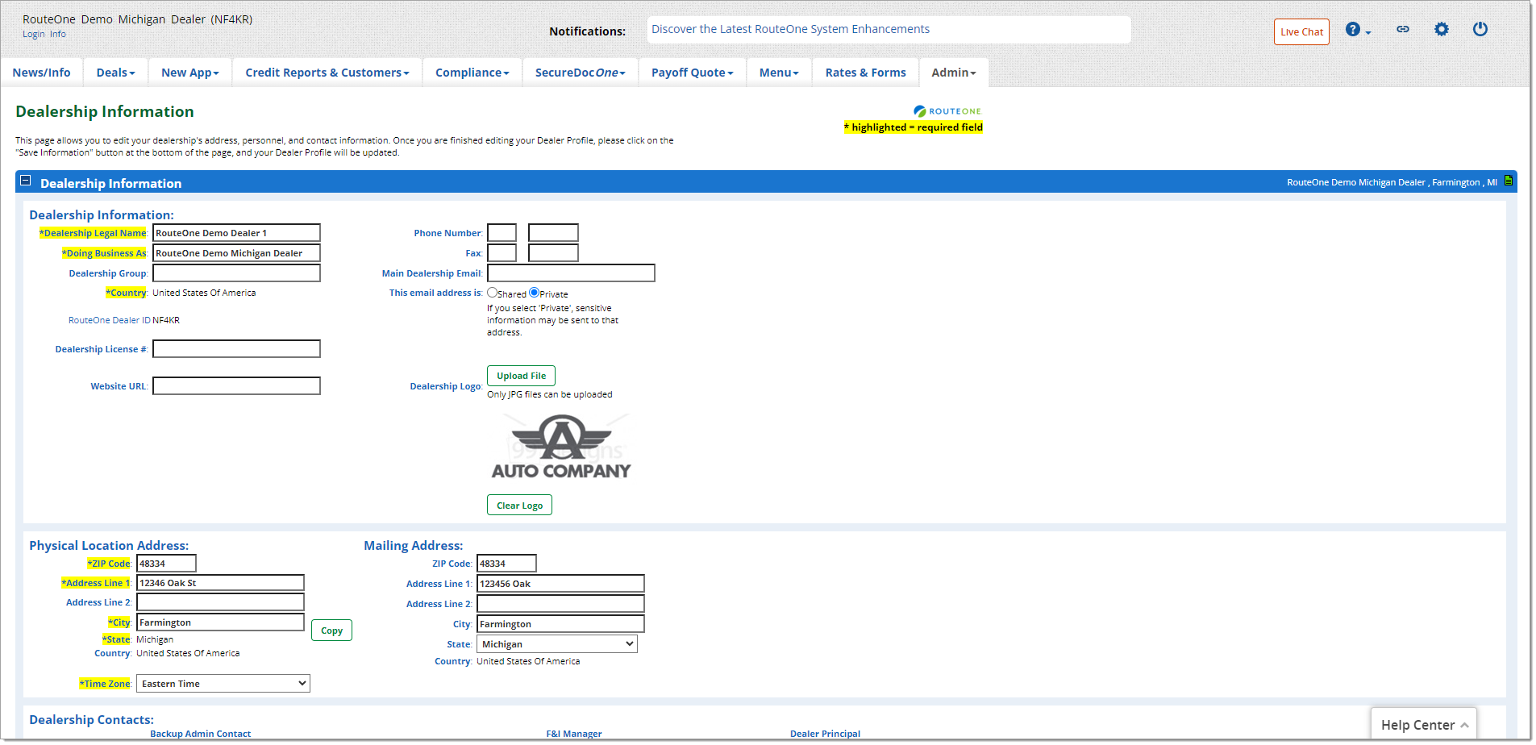Expand the Payoff Quote menu
1536x745 pixels.
click(x=693, y=73)
